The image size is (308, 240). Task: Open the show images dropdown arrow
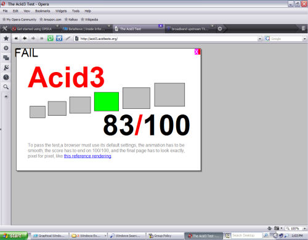(x=282, y=228)
